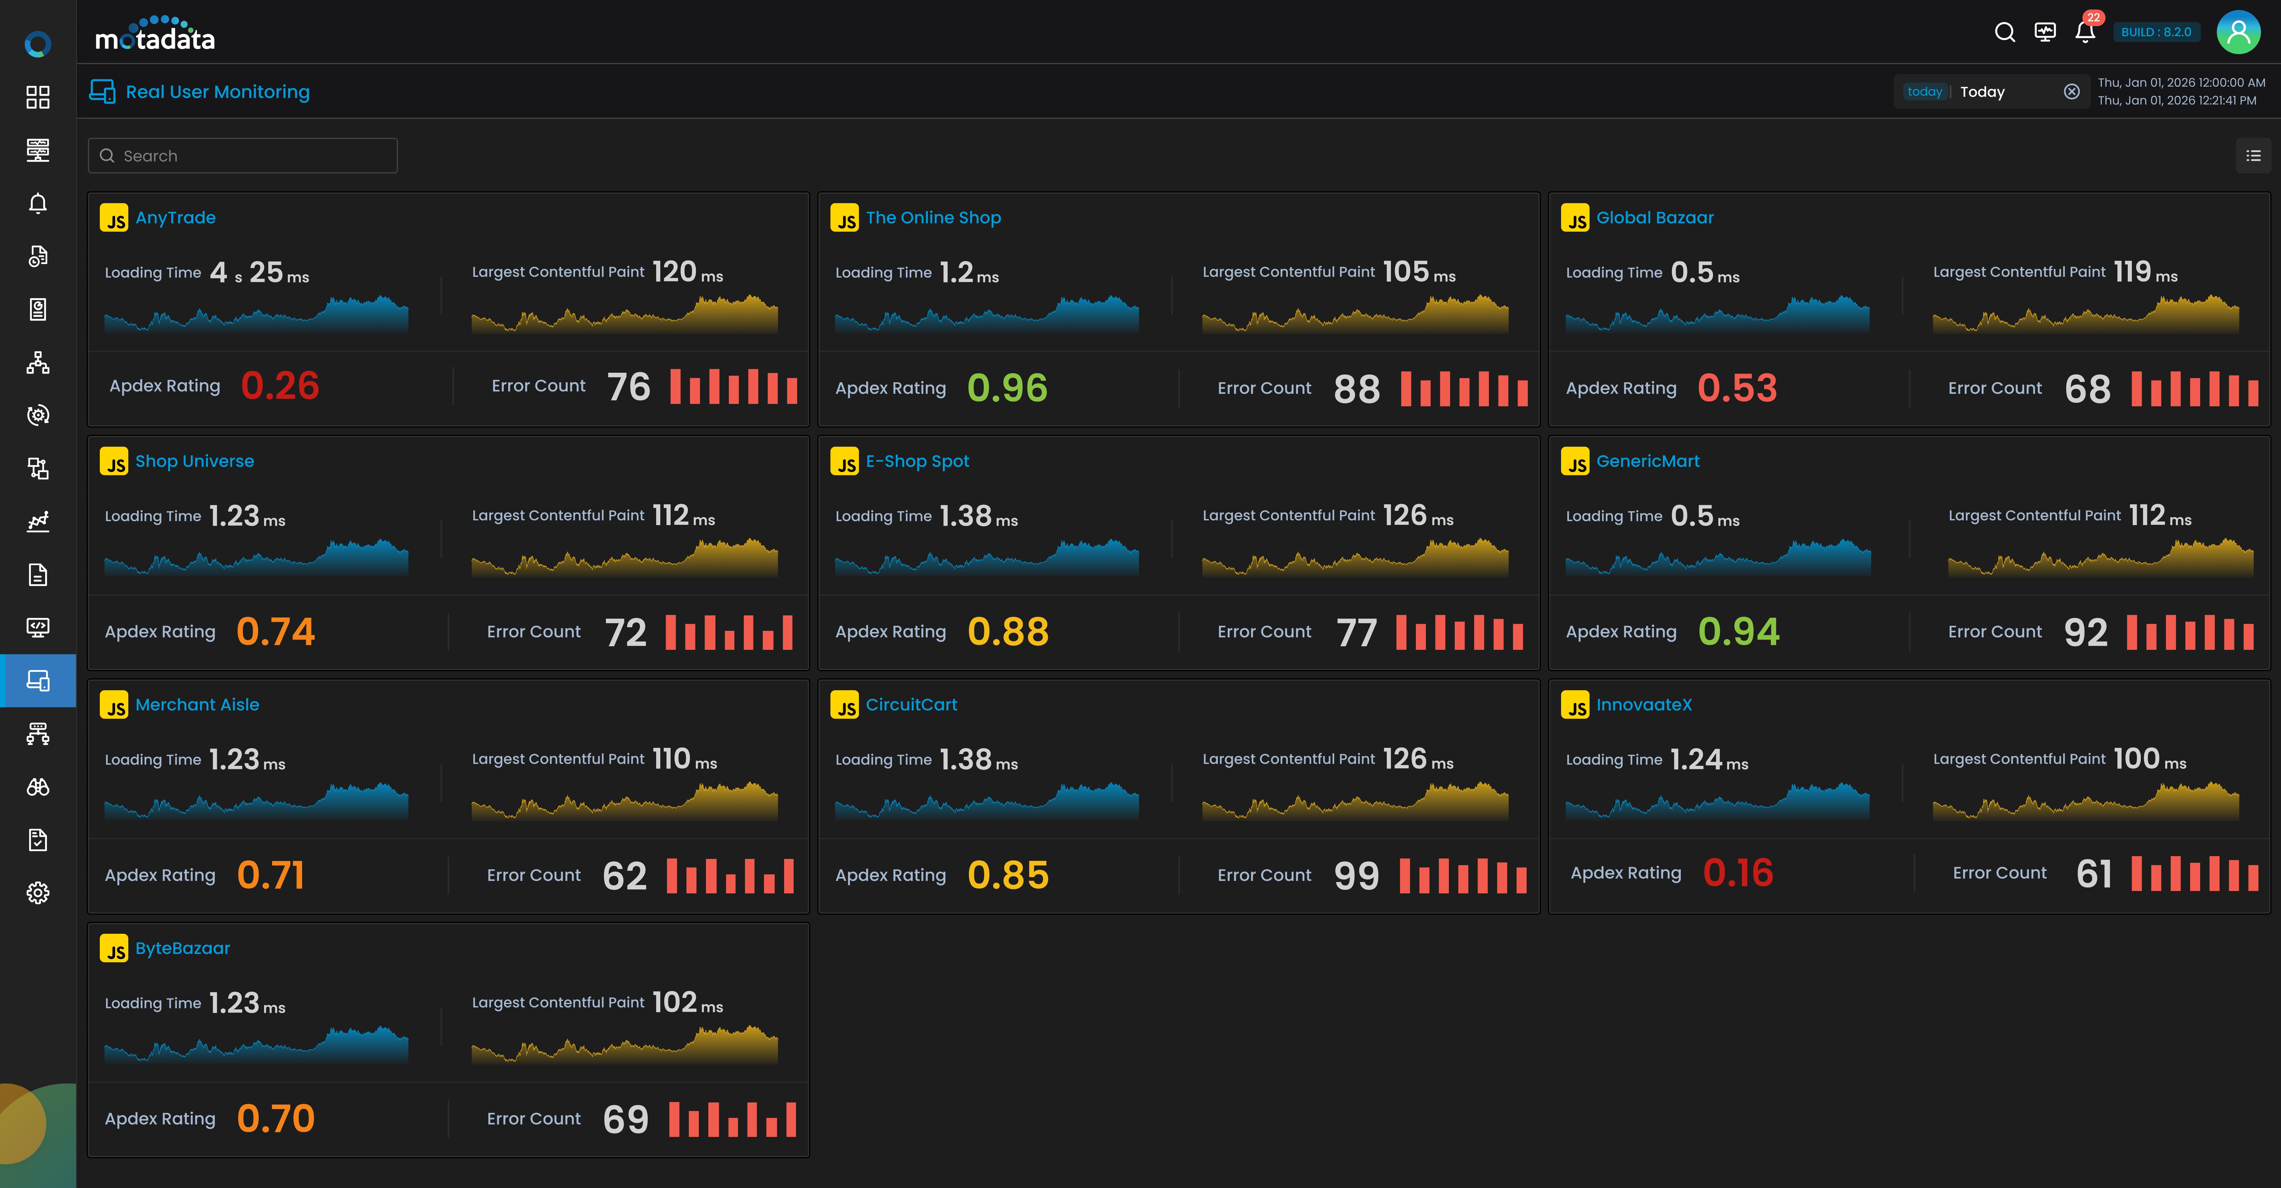Select the Real User Monitoring sidebar item

point(37,681)
